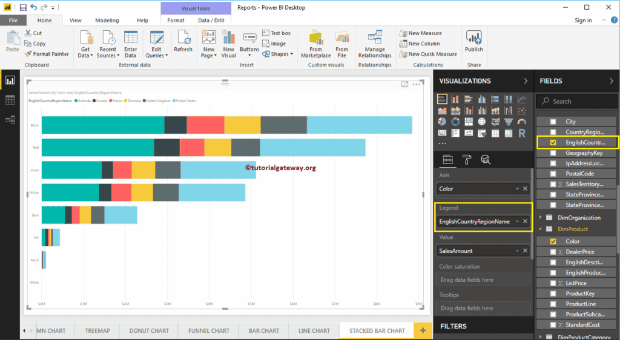
Task: Open the Data / Drill ribbon tab
Action: point(211,21)
